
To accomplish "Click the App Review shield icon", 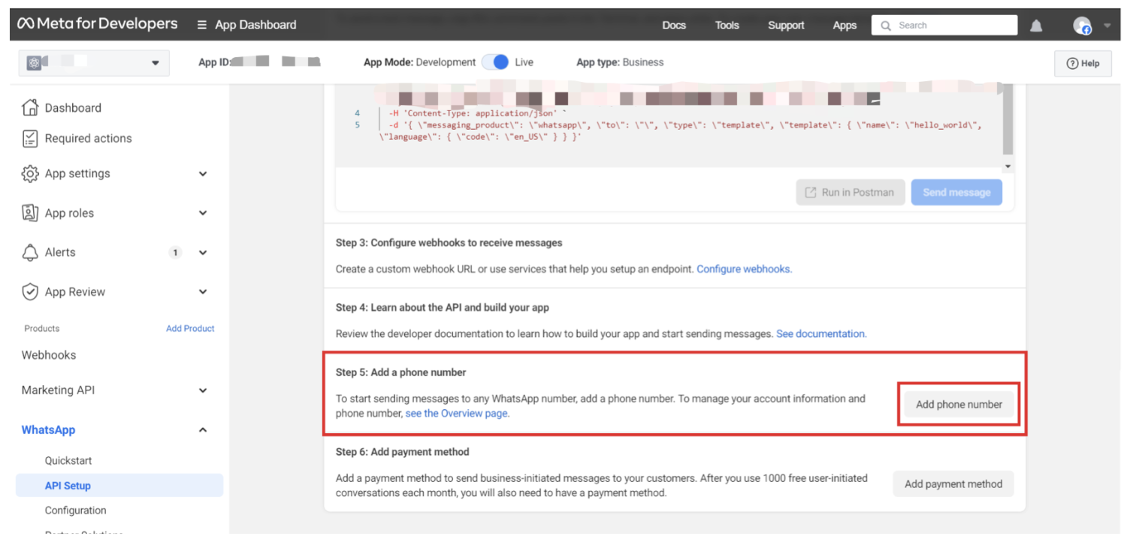I will coord(30,292).
